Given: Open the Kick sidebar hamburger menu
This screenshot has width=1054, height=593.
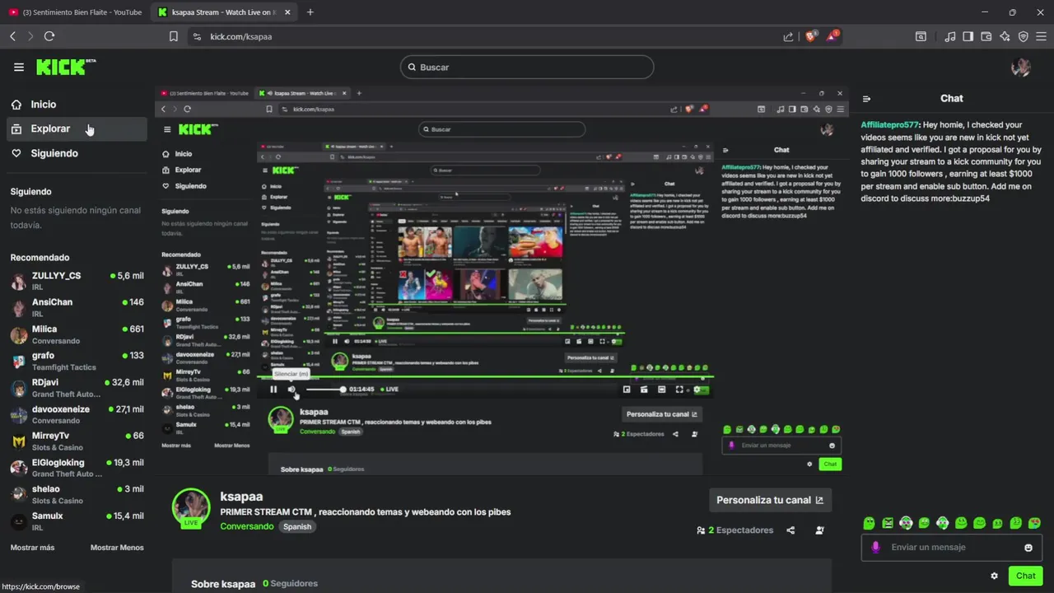Looking at the screenshot, I should [x=19, y=68].
